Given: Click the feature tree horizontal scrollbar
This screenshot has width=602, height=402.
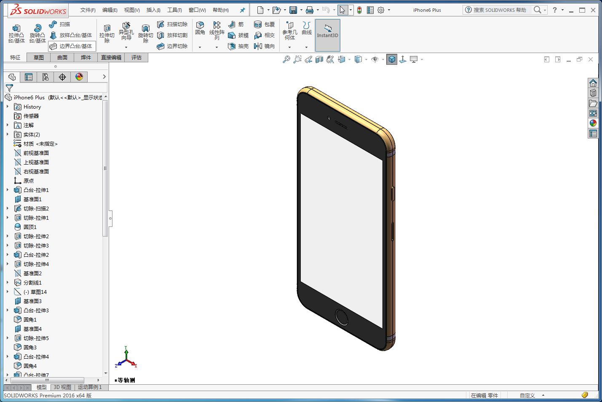Looking at the screenshot, I should point(47,380).
